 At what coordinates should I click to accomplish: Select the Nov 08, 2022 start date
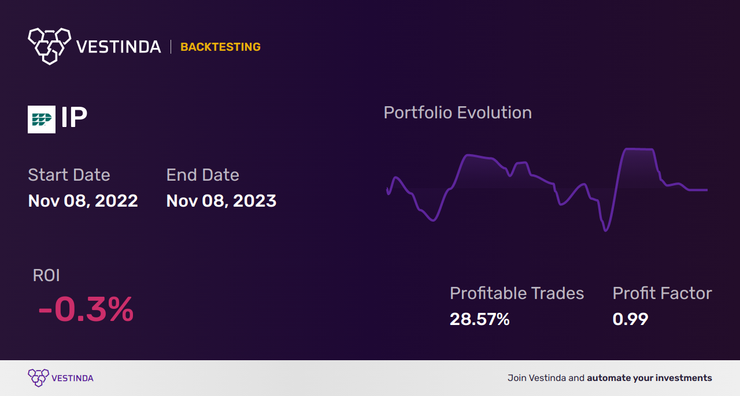(x=83, y=201)
